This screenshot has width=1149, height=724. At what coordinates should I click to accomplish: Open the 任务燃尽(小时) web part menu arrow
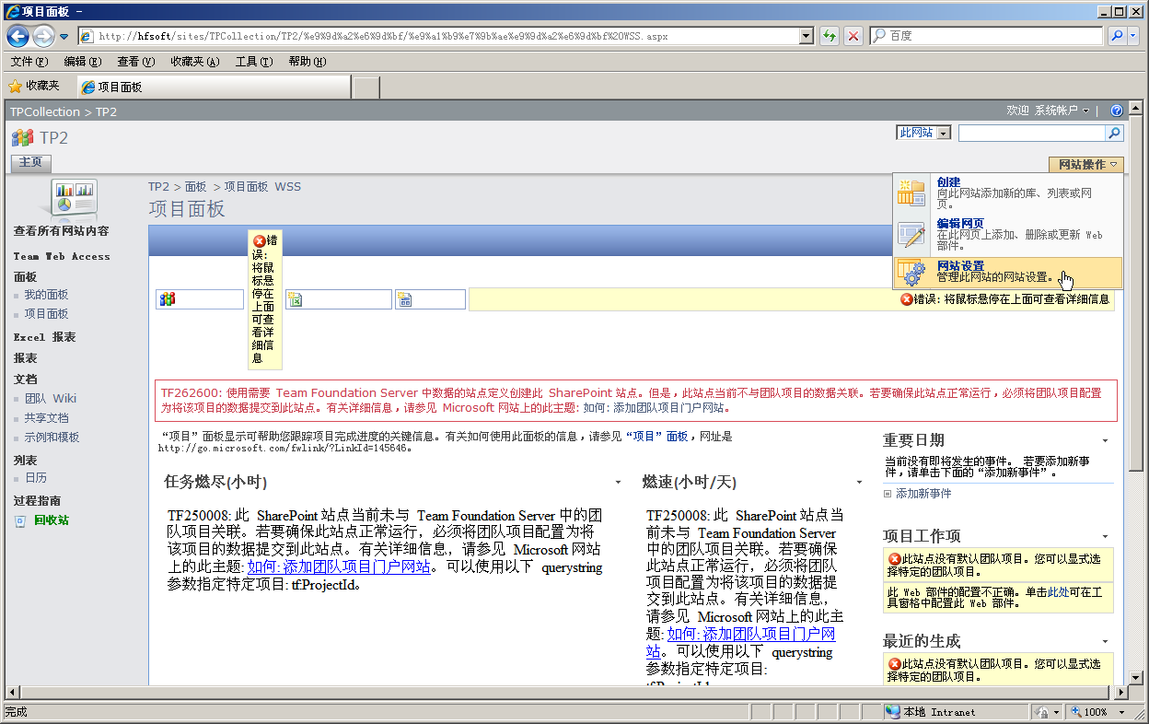(x=618, y=483)
